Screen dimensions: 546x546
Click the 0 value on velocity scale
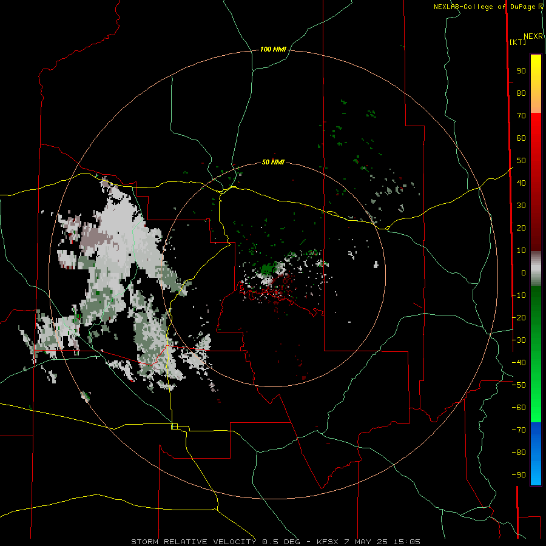point(524,272)
